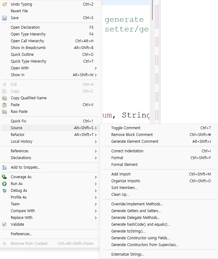Open Preferences… from the context menu
Image resolution: width=218 pixels, height=259 pixels.
[50, 234]
